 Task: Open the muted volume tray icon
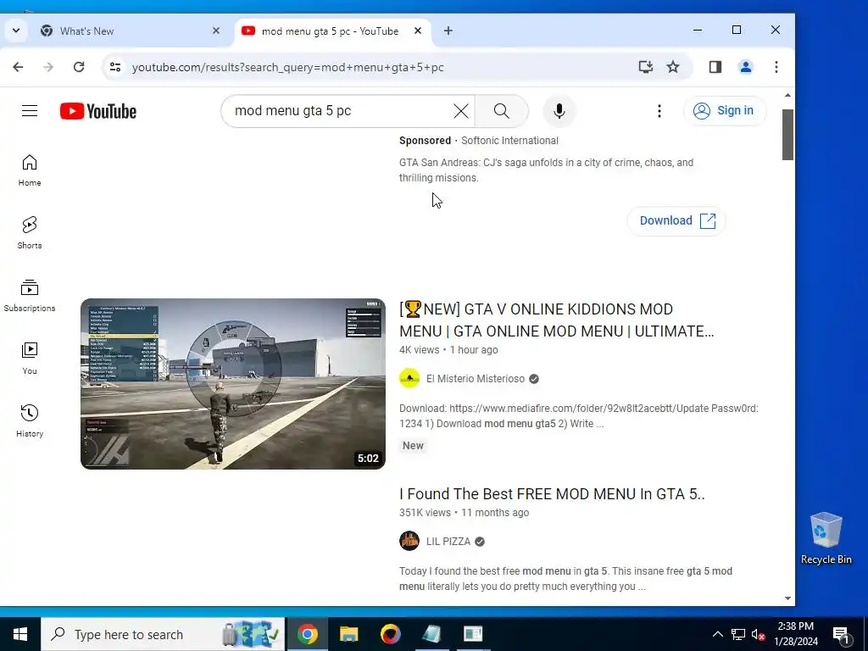[758, 634]
